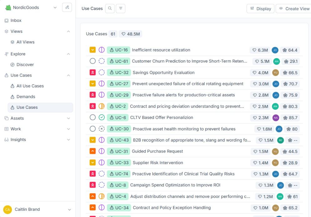Click the BE avatar on the UC-43 row
The height and width of the screenshot is (217, 311).
(x=280, y=140)
